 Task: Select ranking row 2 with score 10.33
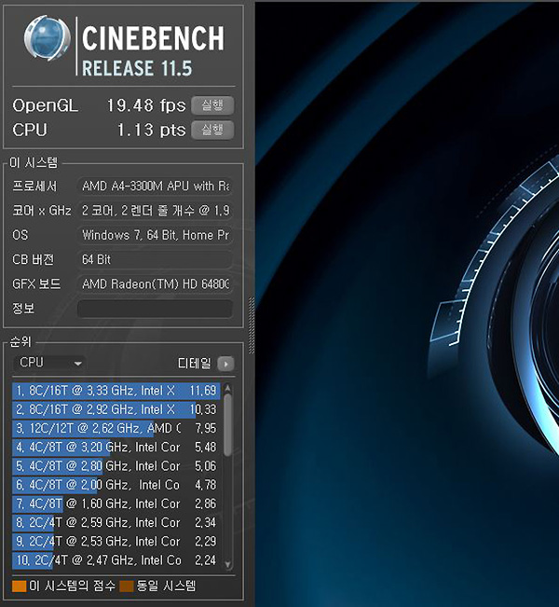pyautogui.click(x=116, y=409)
